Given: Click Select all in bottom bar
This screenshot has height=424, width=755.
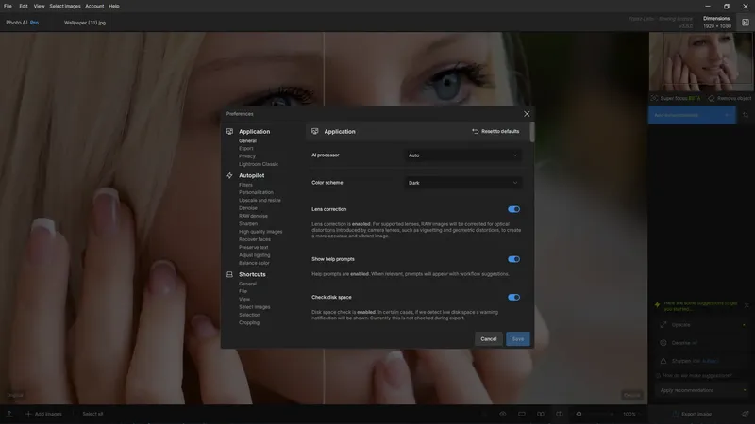Looking at the screenshot, I should 92,414.
